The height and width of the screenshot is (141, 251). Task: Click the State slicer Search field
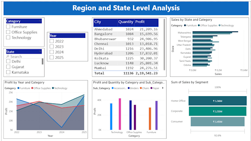[x=24, y=57]
